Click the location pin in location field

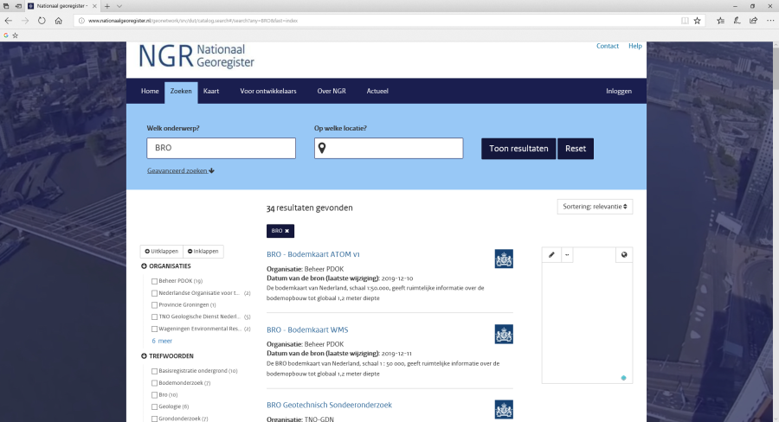(x=322, y=149)
